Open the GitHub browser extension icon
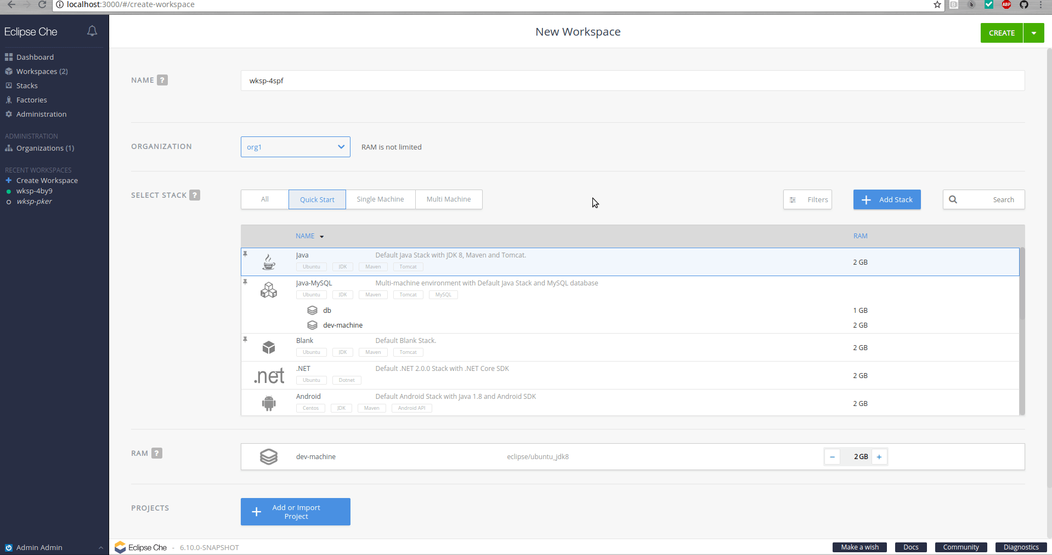Screen dimensions: 1052x555 pos(1024,4)
